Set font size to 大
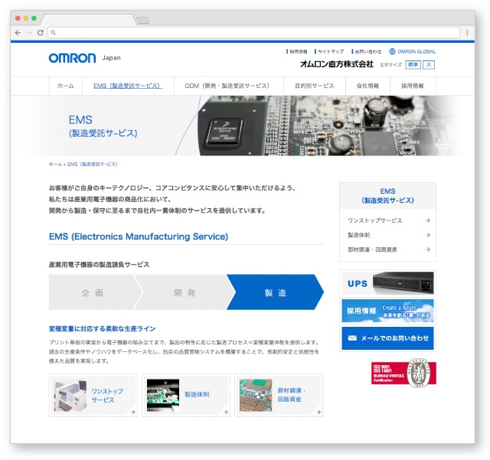Viewport: 490px width, 460px height. click(x=429, y=65)
